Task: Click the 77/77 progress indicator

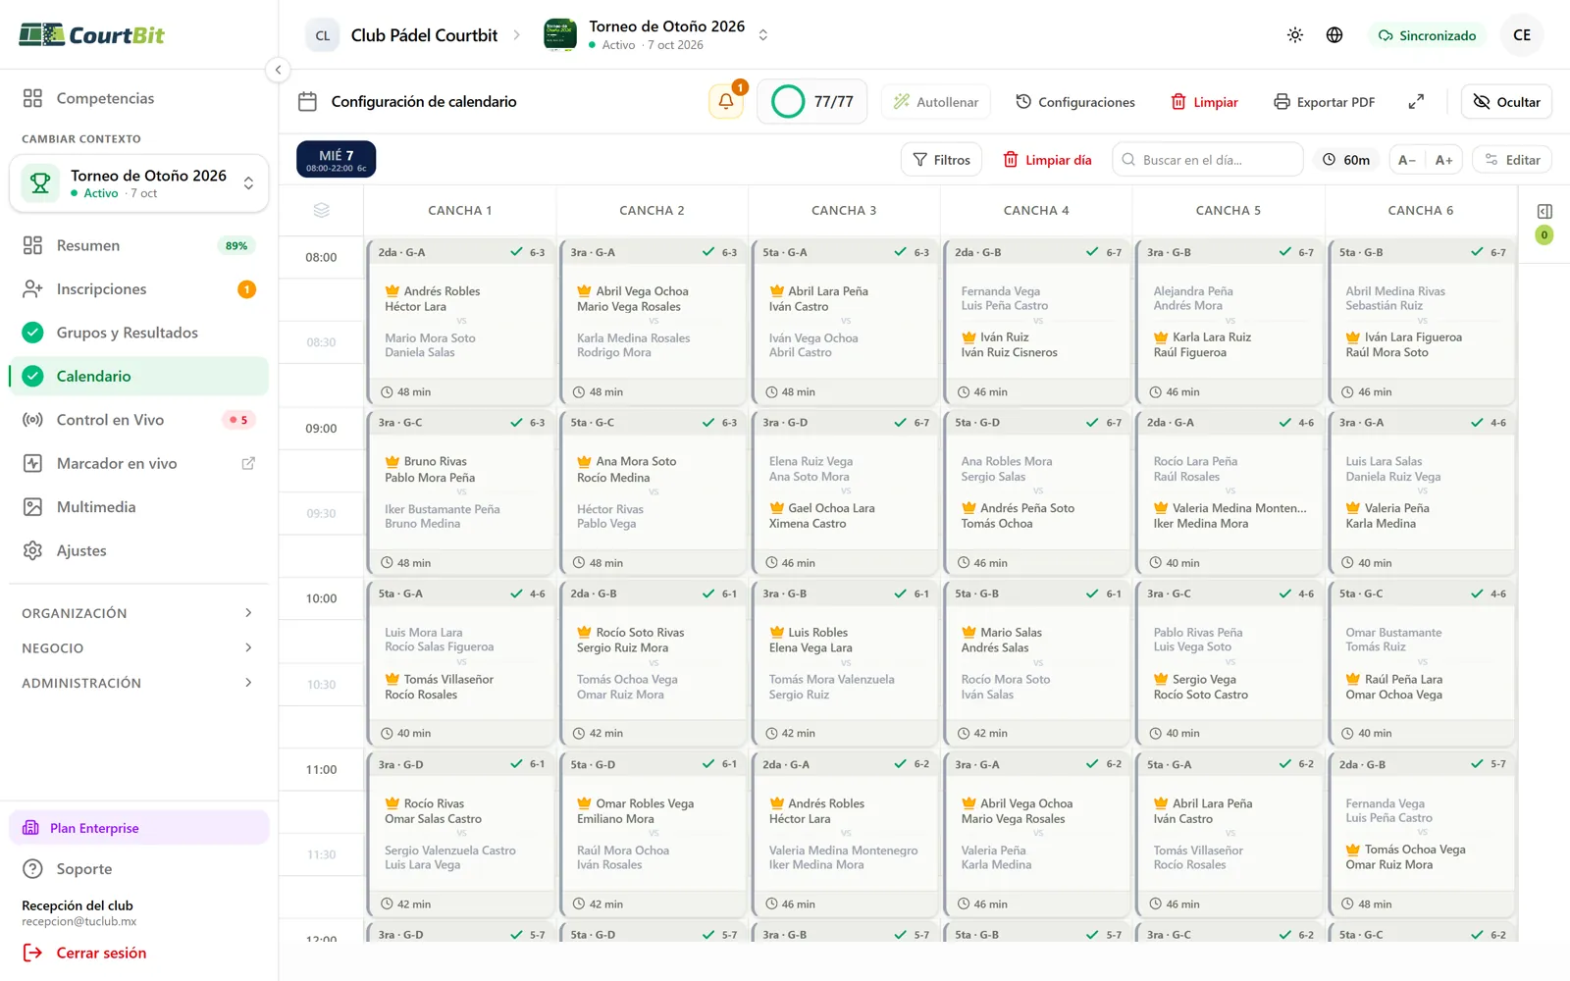Action: (812, 102)
